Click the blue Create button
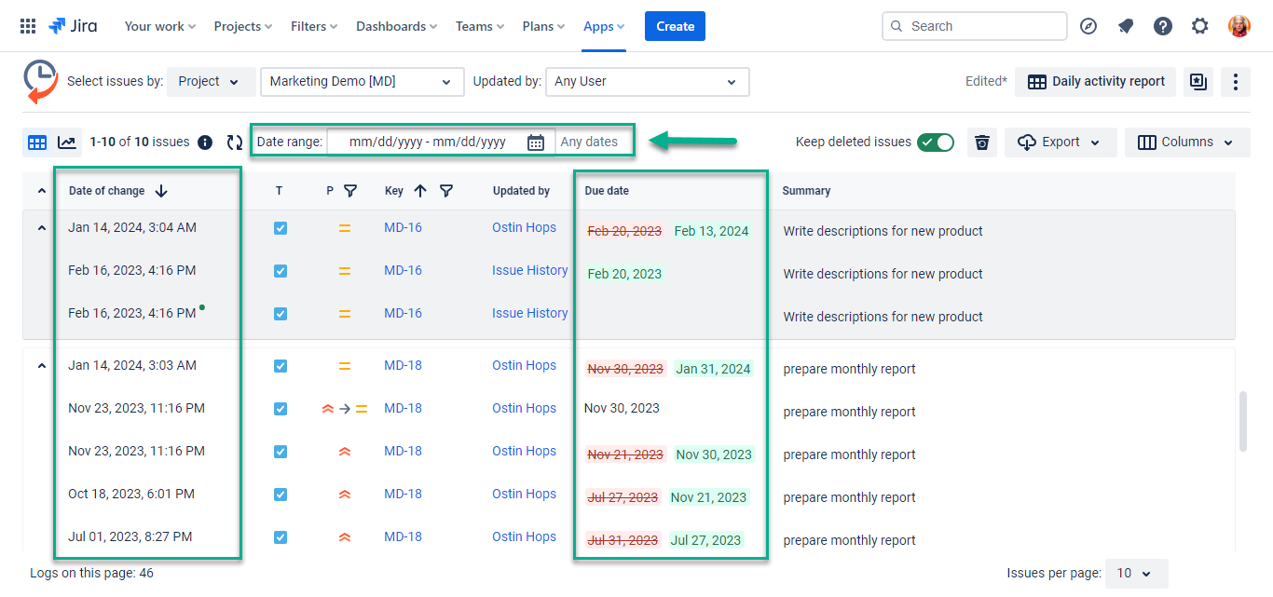The height and width of the screenshot is (597, 1273). 674,25
